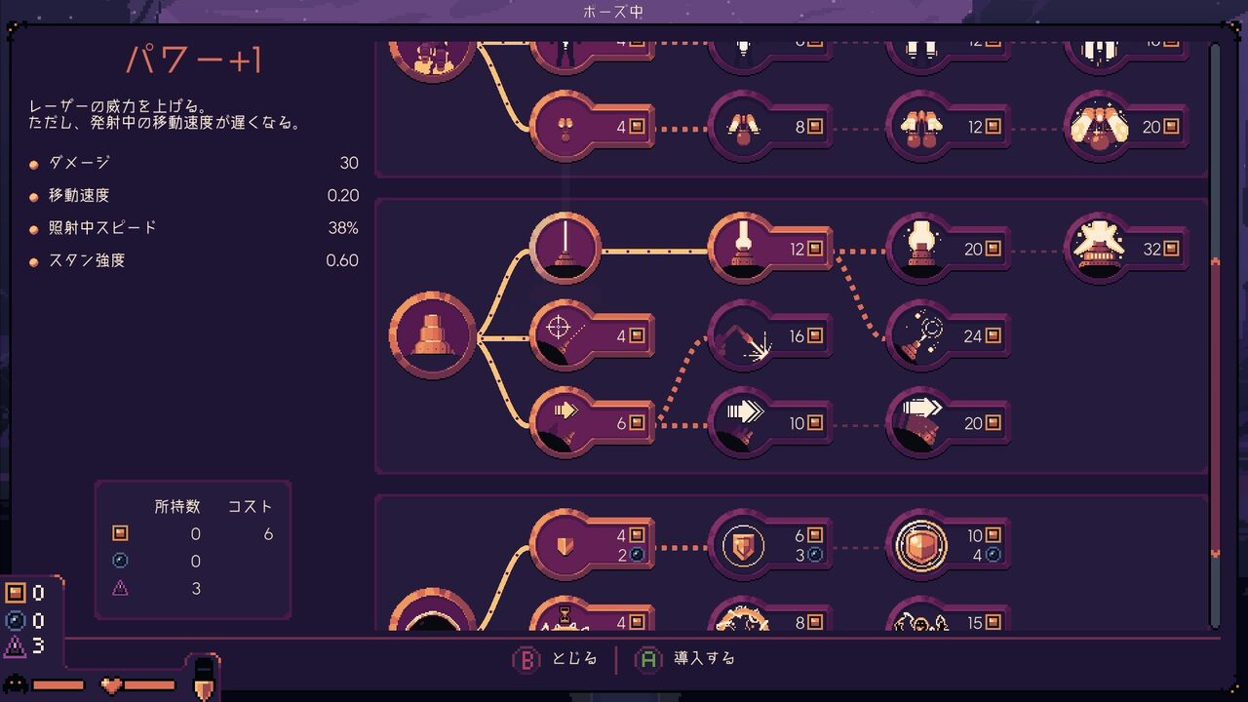The image size is (1248, 702).
Task: Select the 8-cost upgrade node above the laser tree
Action: pyautogui.click(x=770, y=127)
